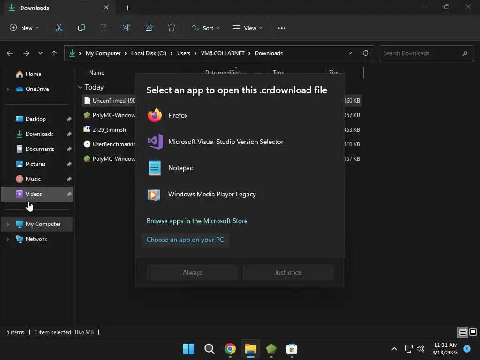Click the Delete trash can icon

pos(172,28)
